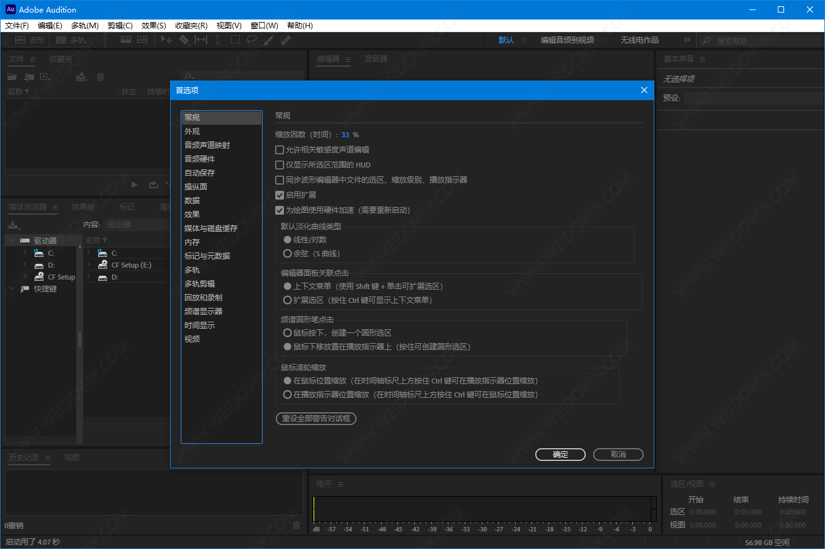Click New File icon in Files panel
Image resolution: width=825 pixels, height=549 pixels.
[x=45, y=77]
